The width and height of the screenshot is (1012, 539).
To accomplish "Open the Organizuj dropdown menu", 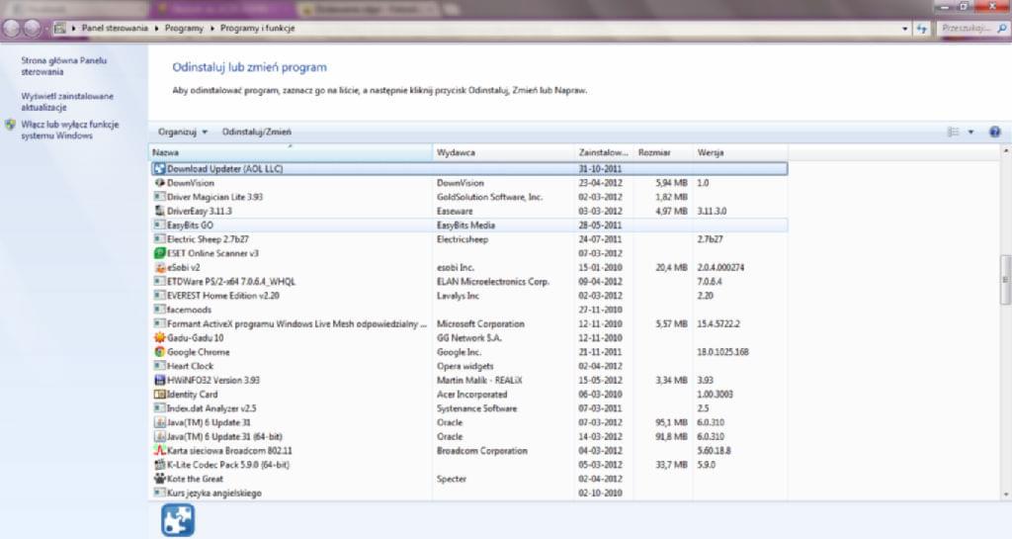I will point(183,132).
